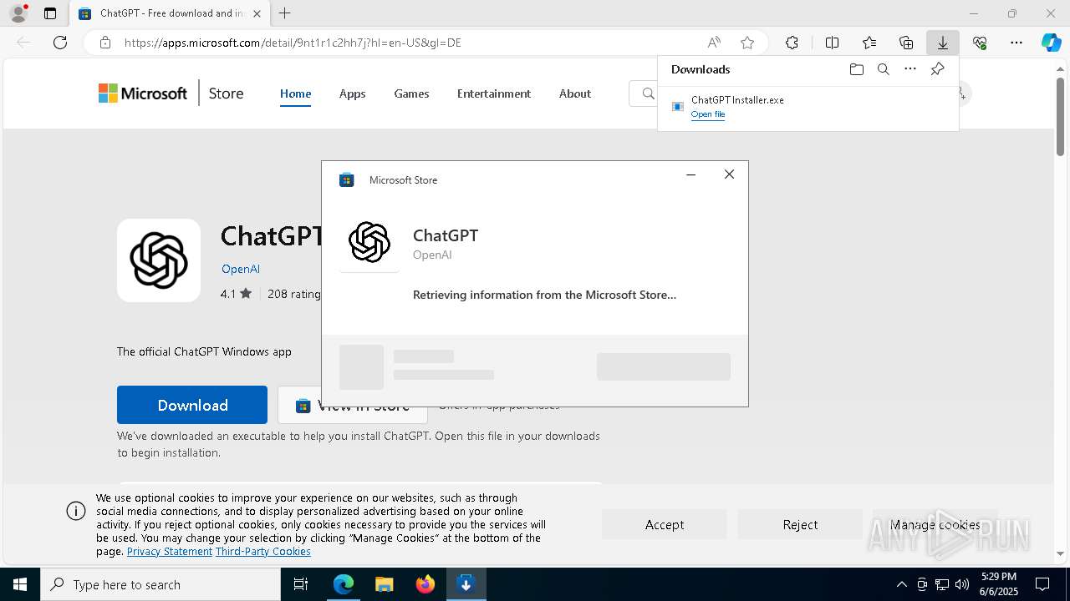Toggle split screen view
Screen dimensions: 1070x601
point(832,43)
